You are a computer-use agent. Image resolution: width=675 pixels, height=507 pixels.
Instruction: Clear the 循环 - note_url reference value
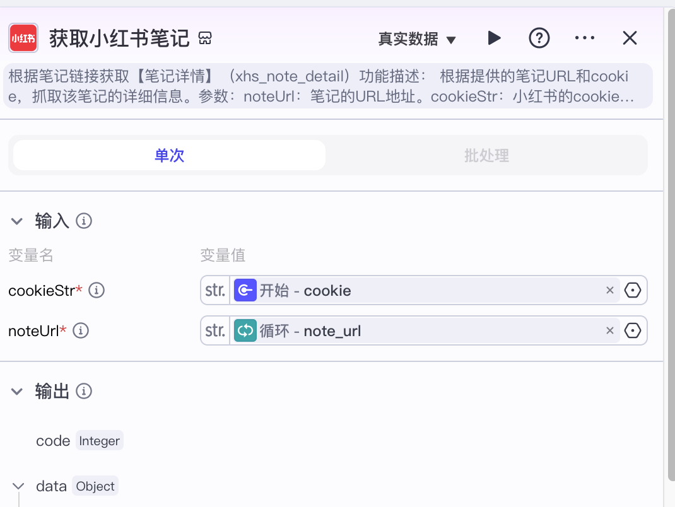click(609, 331)
